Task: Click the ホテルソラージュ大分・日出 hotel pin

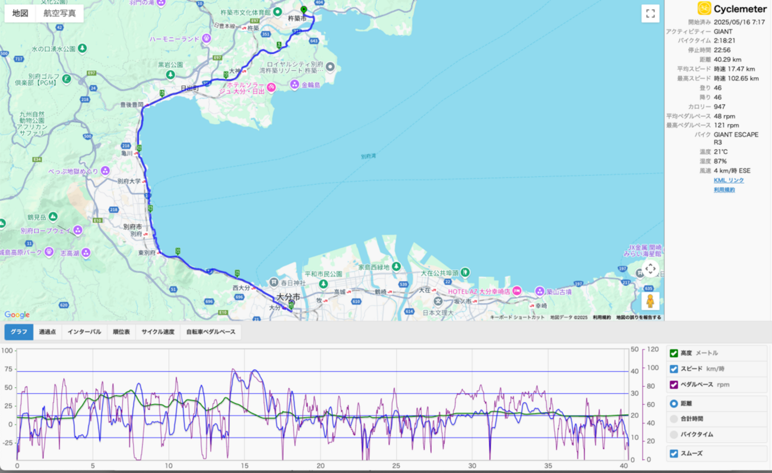Action: pyautogui.click(x=271, y=89)
